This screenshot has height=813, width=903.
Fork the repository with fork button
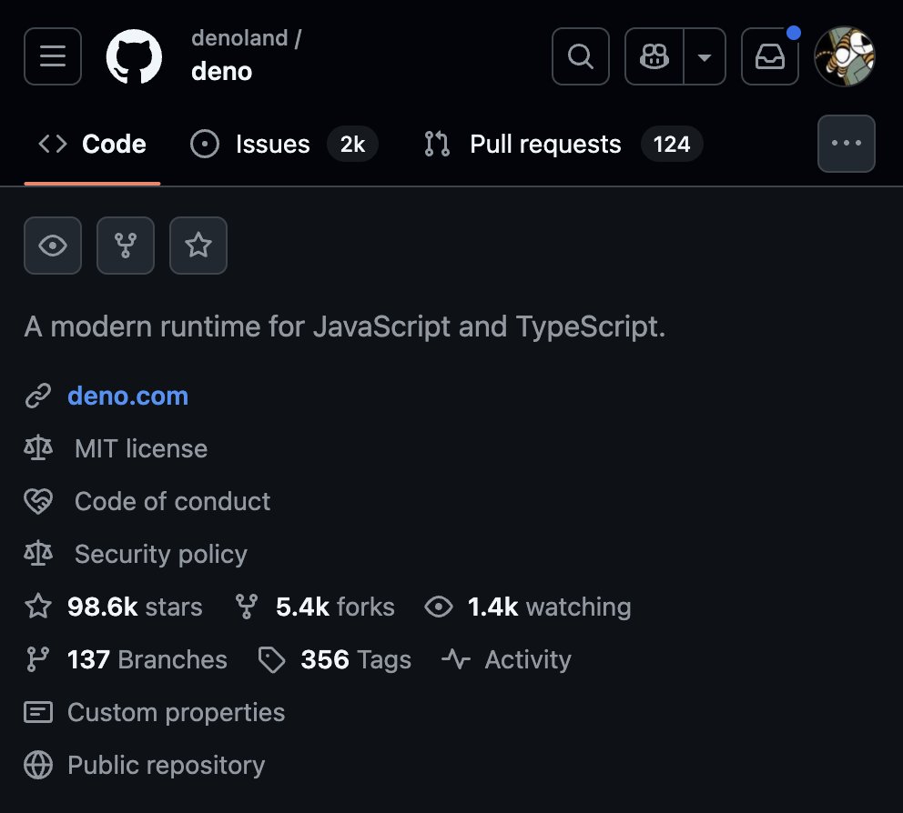[126, 246]
